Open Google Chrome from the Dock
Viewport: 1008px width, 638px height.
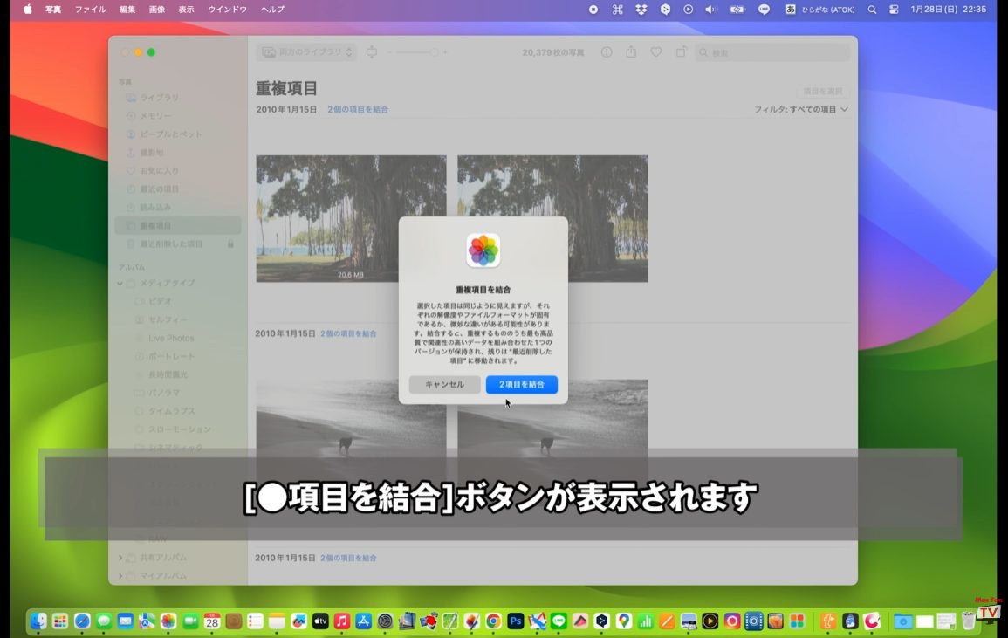494,621
